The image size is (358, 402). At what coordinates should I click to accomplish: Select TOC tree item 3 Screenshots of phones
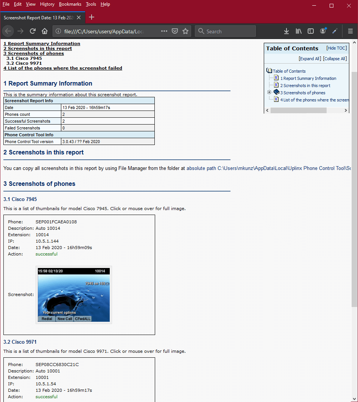303,93
